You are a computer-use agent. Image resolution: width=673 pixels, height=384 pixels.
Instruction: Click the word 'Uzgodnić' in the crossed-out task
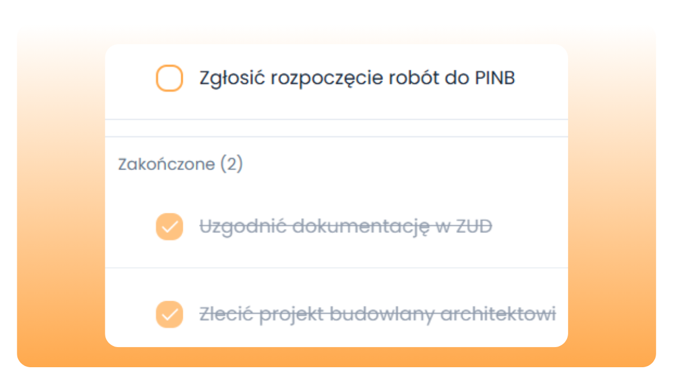(x=243, y=227)
